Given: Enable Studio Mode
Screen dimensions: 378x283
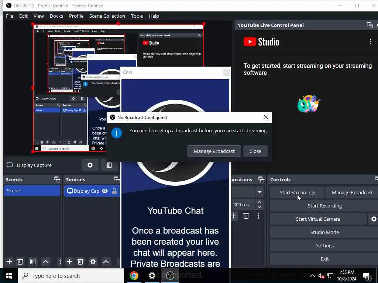Looking at the screenshot, I should coord(324,232).
